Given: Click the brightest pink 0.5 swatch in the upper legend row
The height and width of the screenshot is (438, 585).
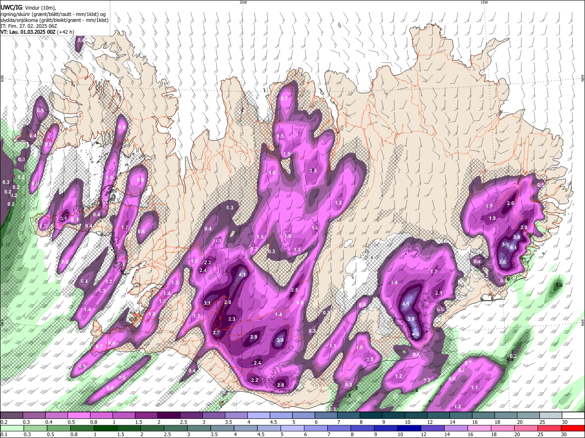Looking at the screenshot, I should 79,415.
